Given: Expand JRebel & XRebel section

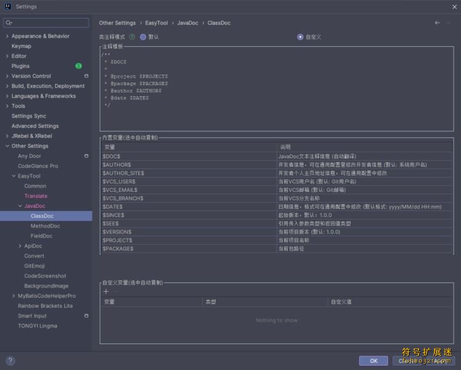Looking at the screenshot, I should tap(7, 136).
